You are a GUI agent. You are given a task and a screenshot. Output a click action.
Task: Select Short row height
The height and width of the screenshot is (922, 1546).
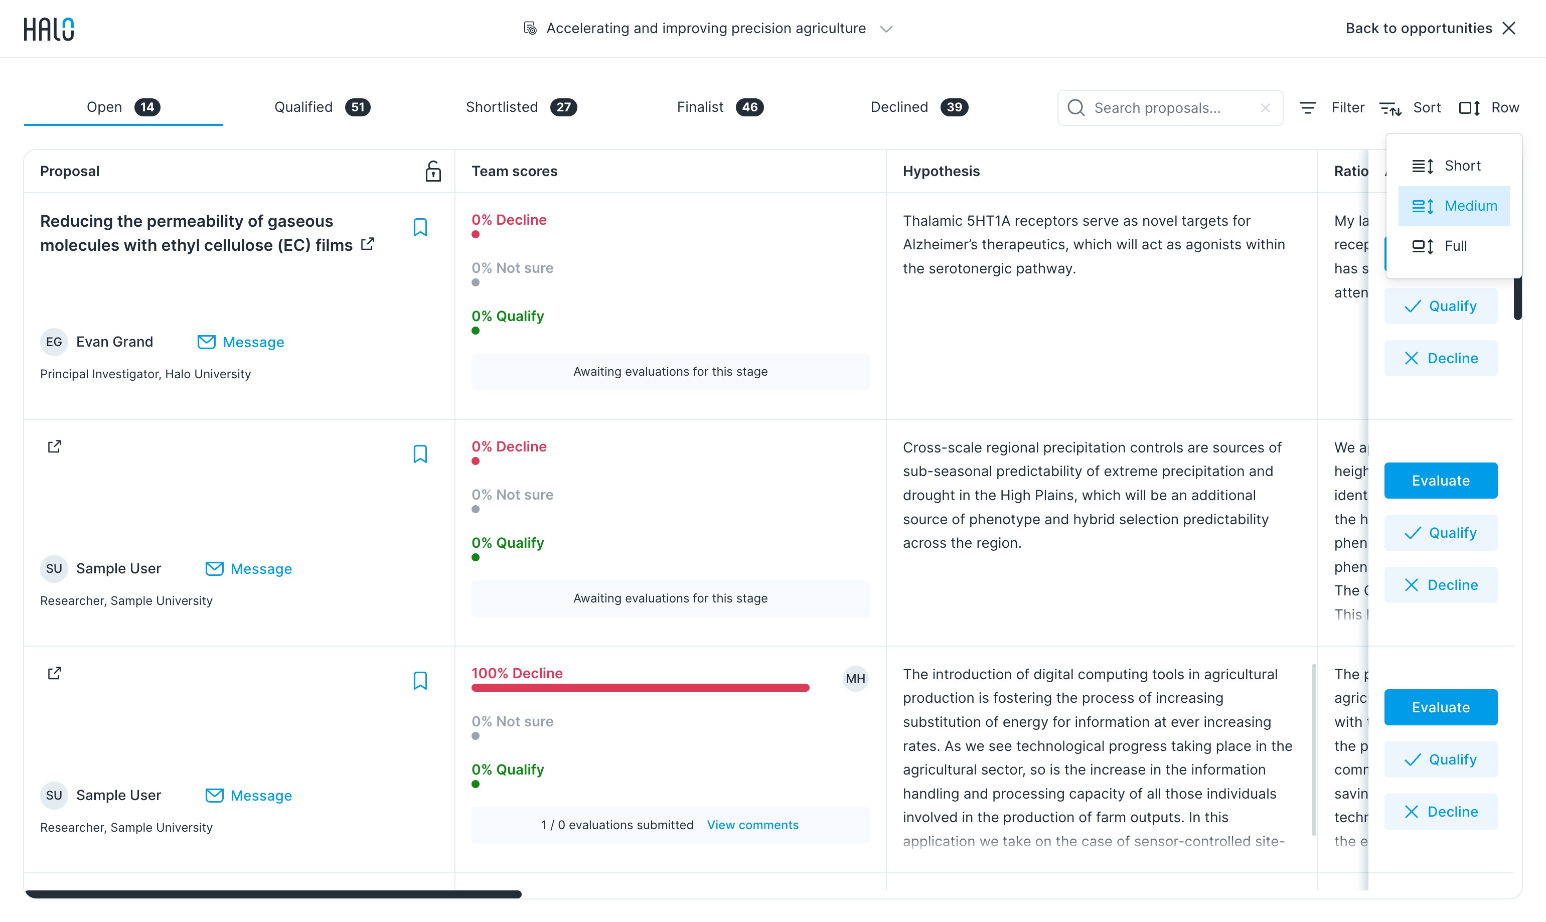1454,166
